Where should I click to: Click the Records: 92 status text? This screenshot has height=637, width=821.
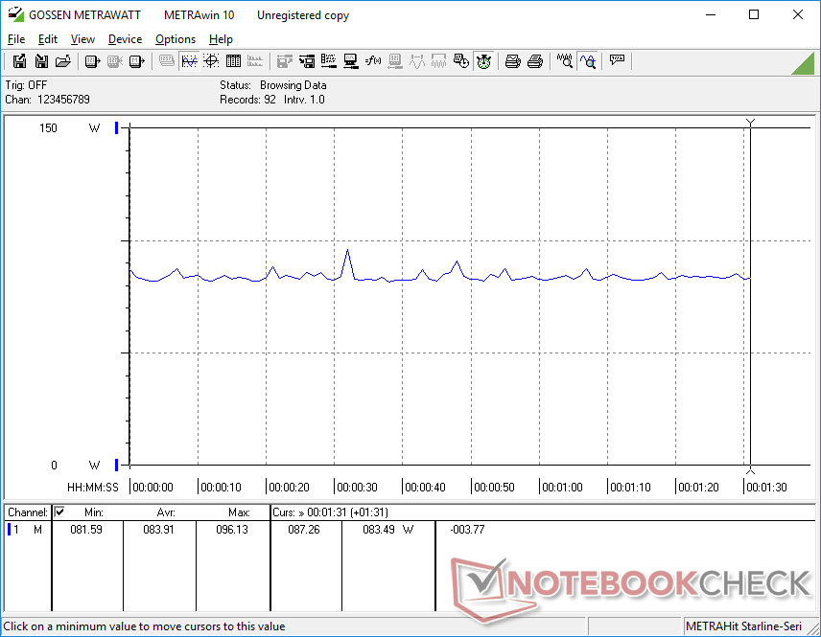(x=247, y=100)
